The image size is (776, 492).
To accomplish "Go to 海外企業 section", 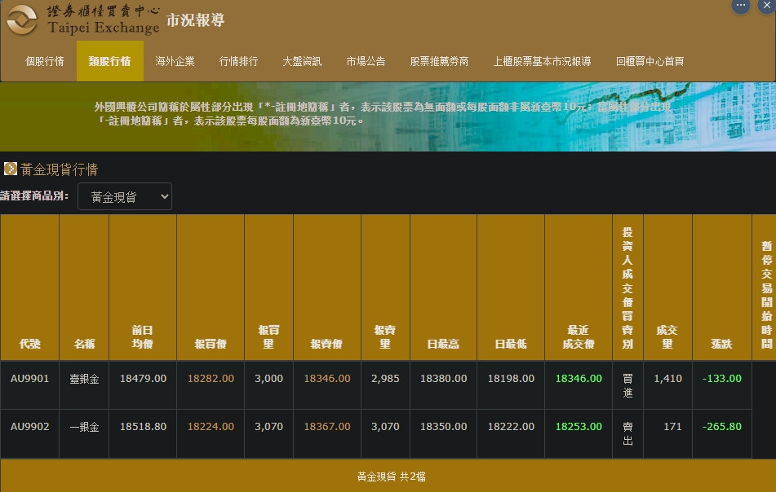I will [x=175, y=61].
